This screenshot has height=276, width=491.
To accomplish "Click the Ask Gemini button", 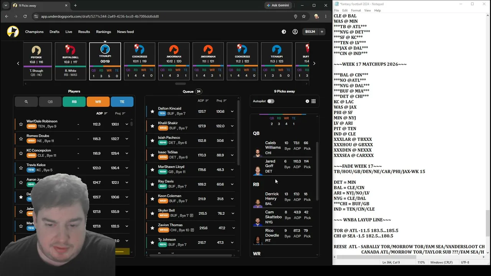I will (278, 5).
